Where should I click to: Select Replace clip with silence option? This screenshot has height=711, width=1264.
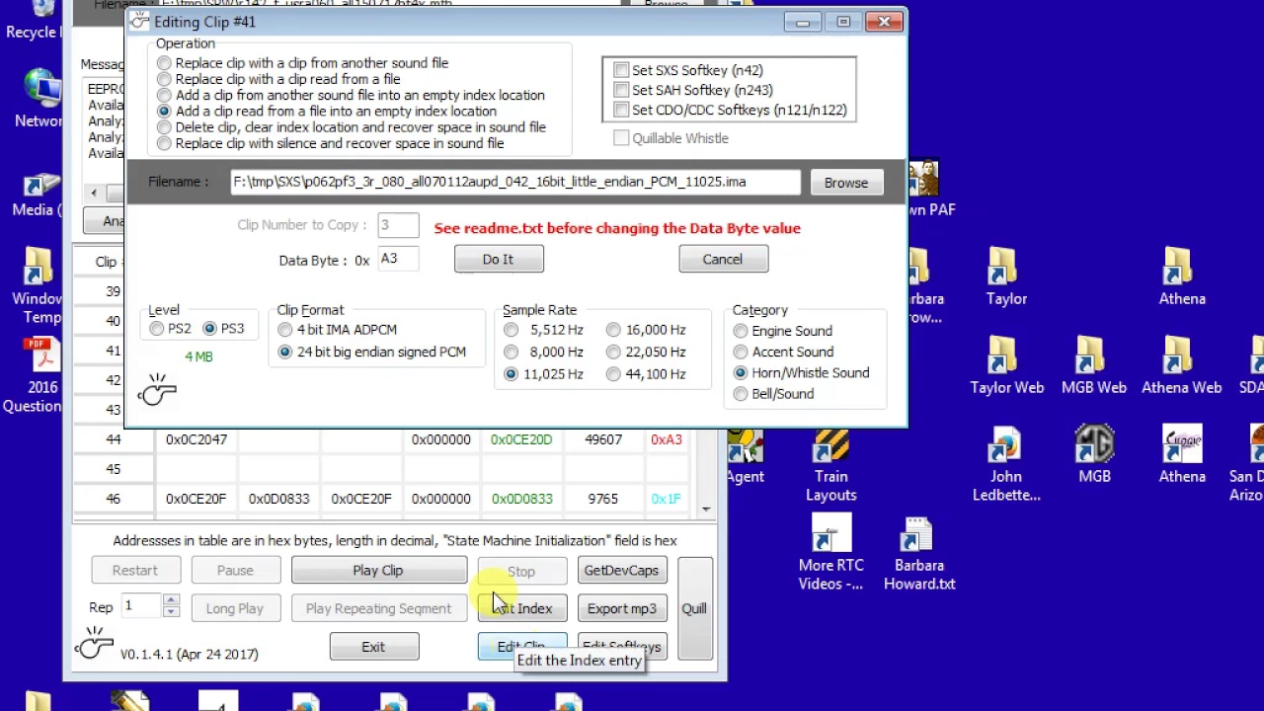[x=164, y=143]
